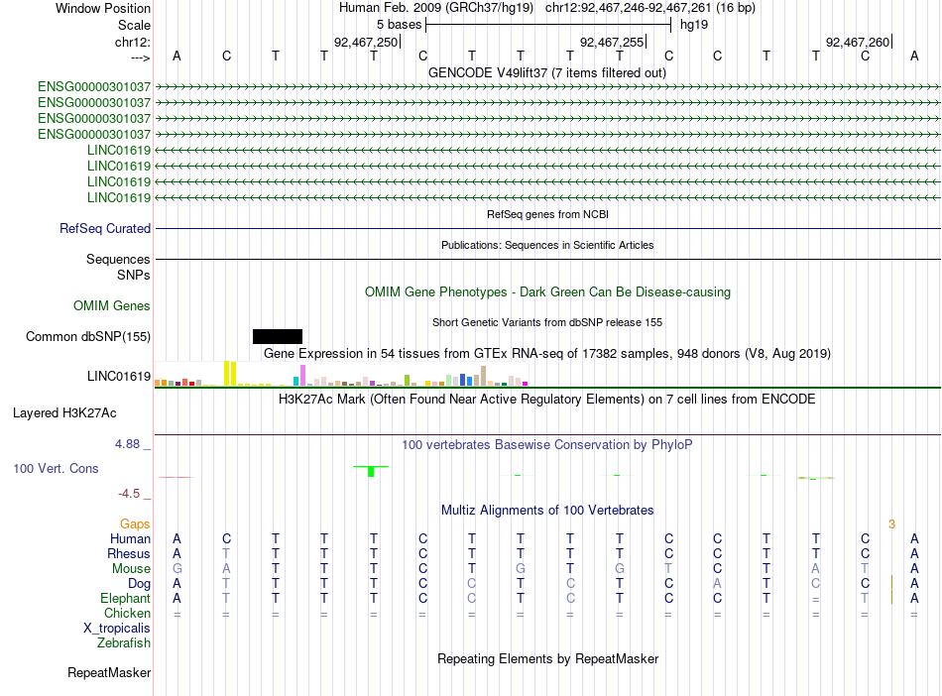Click the Gaps row label
The image size is (942, 696).
[x=135, y=524]
